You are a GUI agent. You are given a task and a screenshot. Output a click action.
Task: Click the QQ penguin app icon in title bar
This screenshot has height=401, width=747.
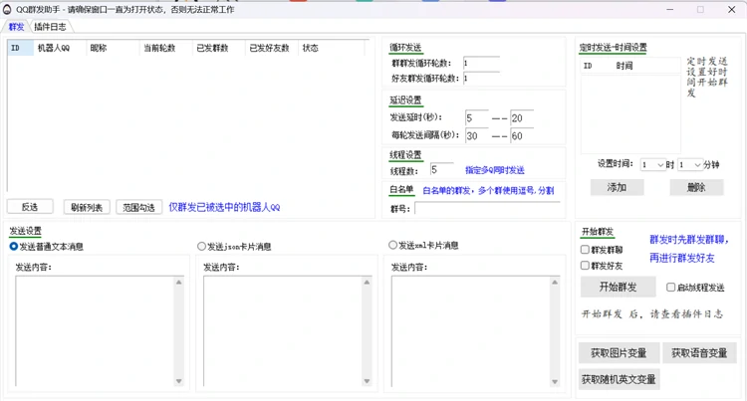[7, 10]
